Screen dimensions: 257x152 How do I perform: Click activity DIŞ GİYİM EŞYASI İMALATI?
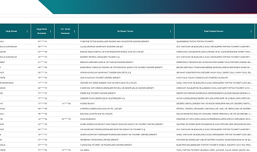click(x=215, y=114)
